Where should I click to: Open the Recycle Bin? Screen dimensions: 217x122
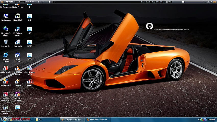click(6, 43)
